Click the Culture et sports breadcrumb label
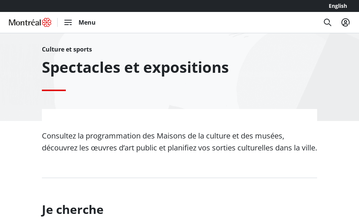Viewport: 359px width, 224px height. point(67,49)
